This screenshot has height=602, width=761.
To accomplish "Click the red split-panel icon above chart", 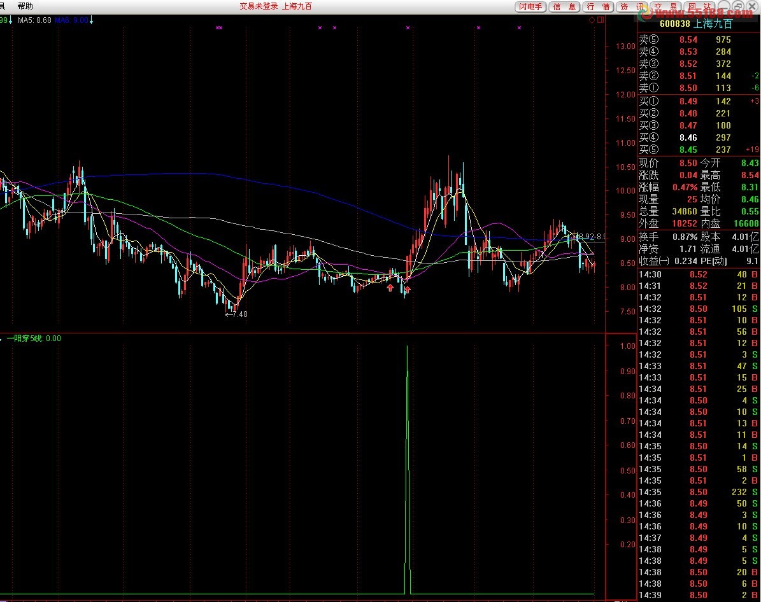I will (600, 20).
